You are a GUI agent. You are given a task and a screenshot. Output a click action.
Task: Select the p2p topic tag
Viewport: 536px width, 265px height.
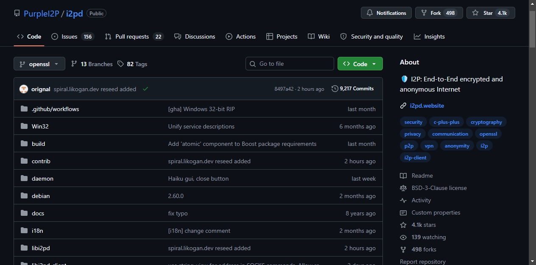(409, 146)
